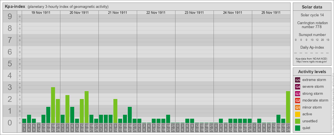Click the '0' label on the Kp axis

[x=10, y=123]
